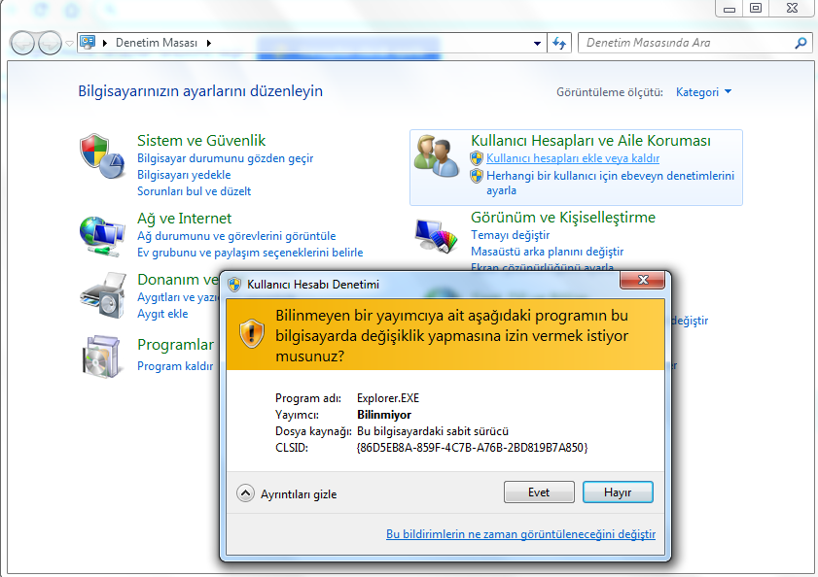Click Kullanıcı hesapları ekle veya kaldır link

tap(573, 158)
